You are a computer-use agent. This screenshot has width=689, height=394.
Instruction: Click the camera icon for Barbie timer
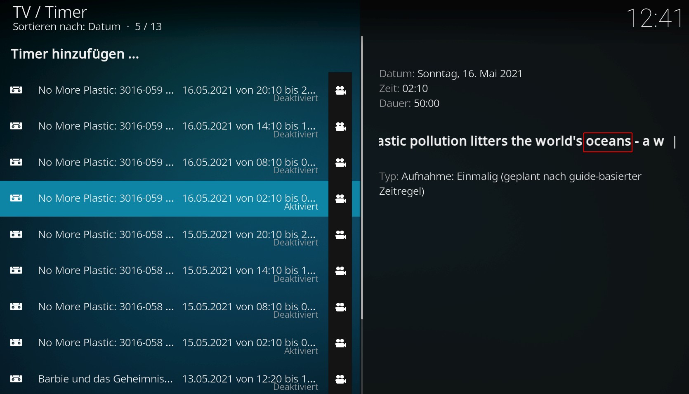click(340, 379)
